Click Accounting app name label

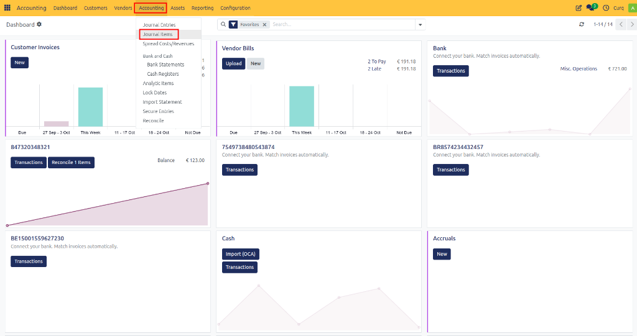(x=31, y=7)
